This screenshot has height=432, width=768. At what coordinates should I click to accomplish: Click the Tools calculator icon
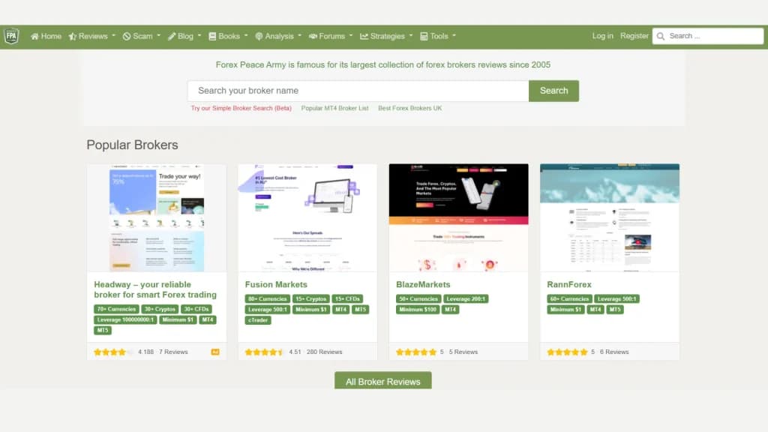tap(424, 36)
